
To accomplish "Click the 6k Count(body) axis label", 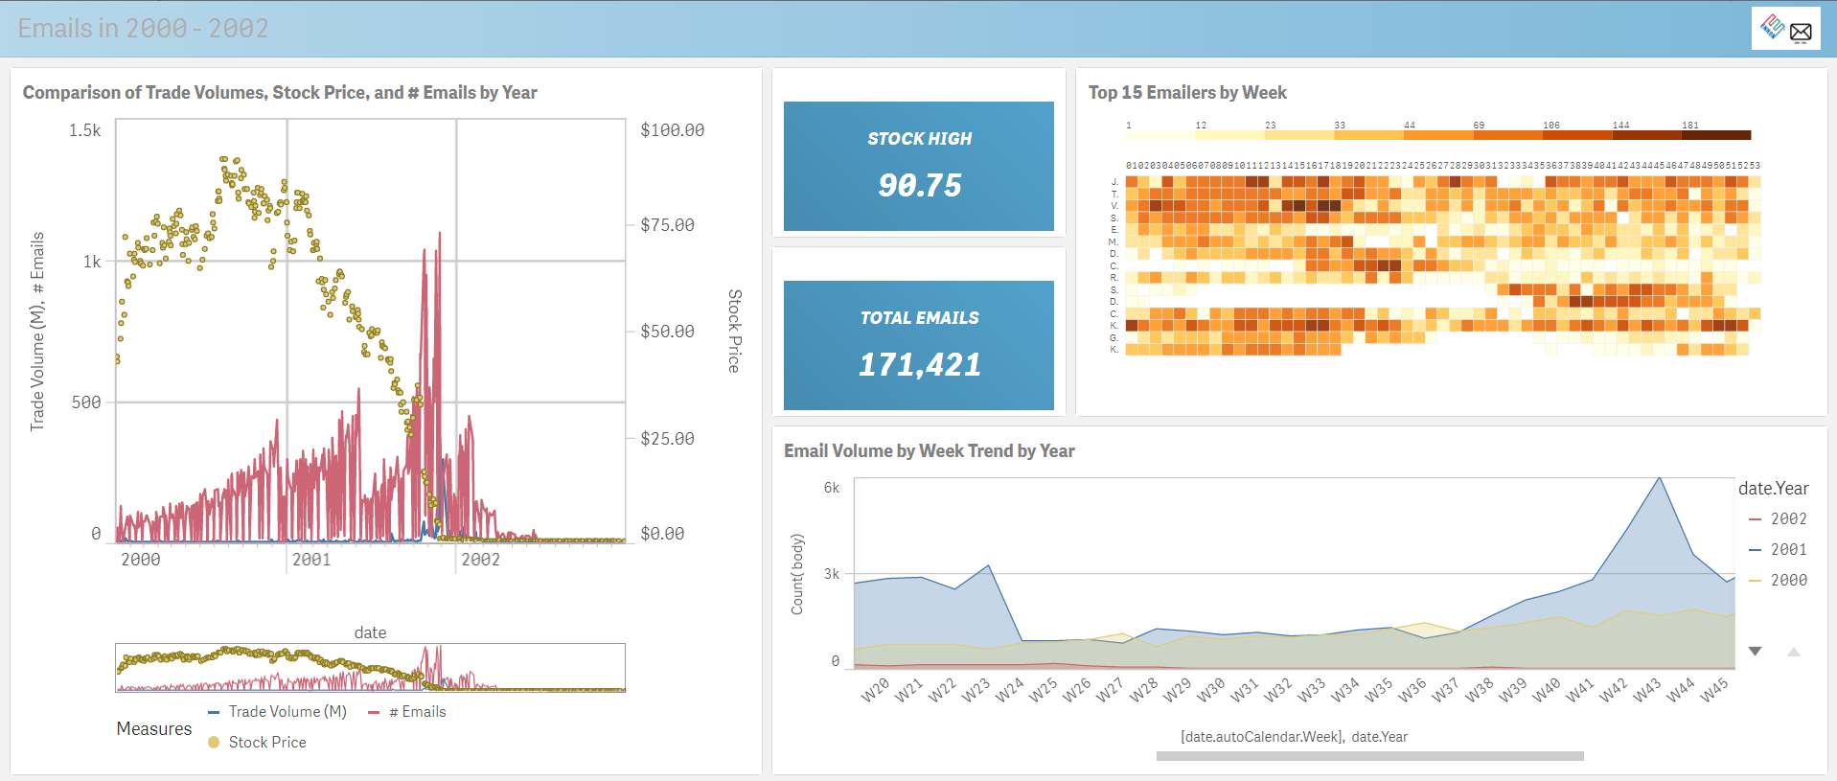I will tap(832, 488).
